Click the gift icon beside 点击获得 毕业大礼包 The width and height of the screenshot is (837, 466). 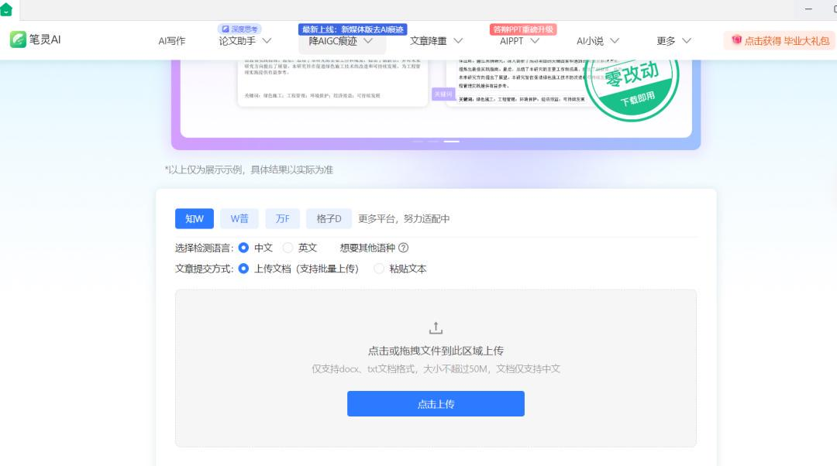click(x=736, y=40)
